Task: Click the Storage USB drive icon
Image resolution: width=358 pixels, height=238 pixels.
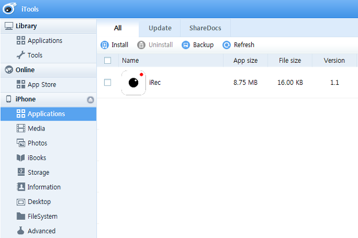Action: pyautogui.click(x=21, y=172)
